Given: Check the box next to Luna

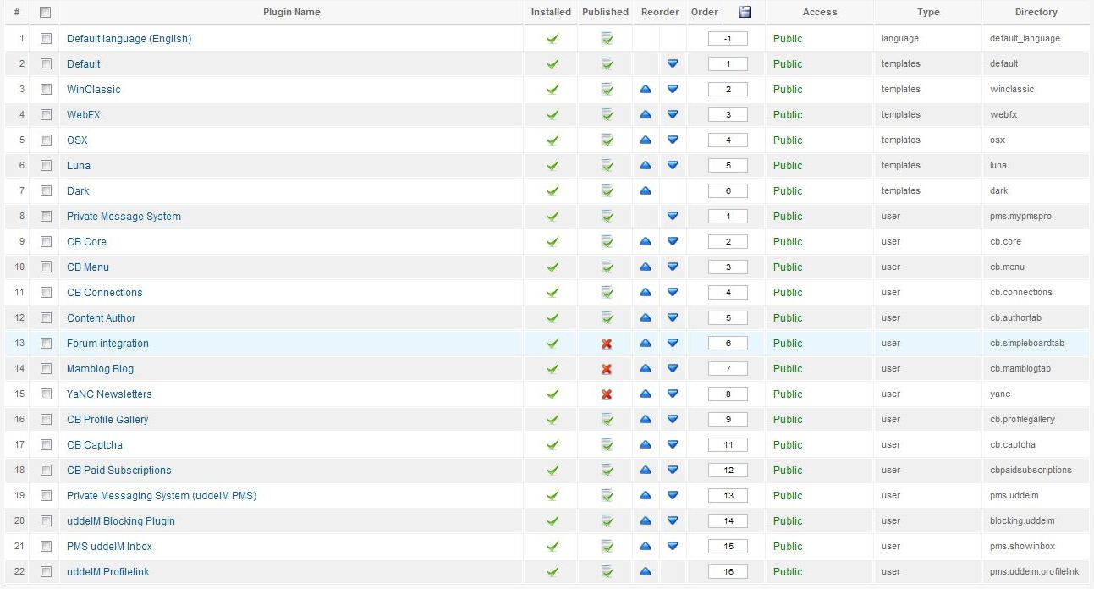Looking at the screenshot, I should coord(46,165).
